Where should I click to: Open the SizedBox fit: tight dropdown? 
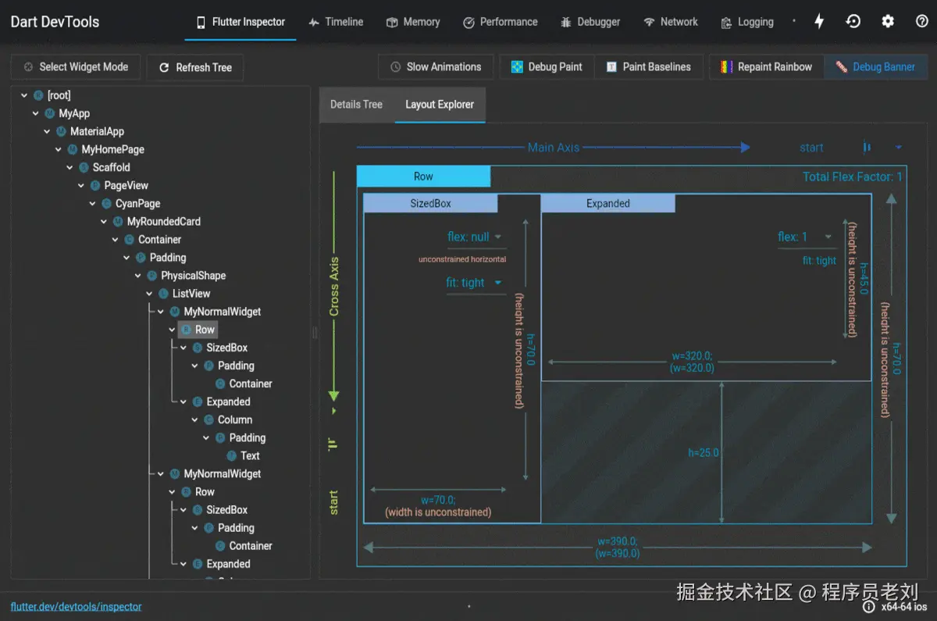[476, 284]
